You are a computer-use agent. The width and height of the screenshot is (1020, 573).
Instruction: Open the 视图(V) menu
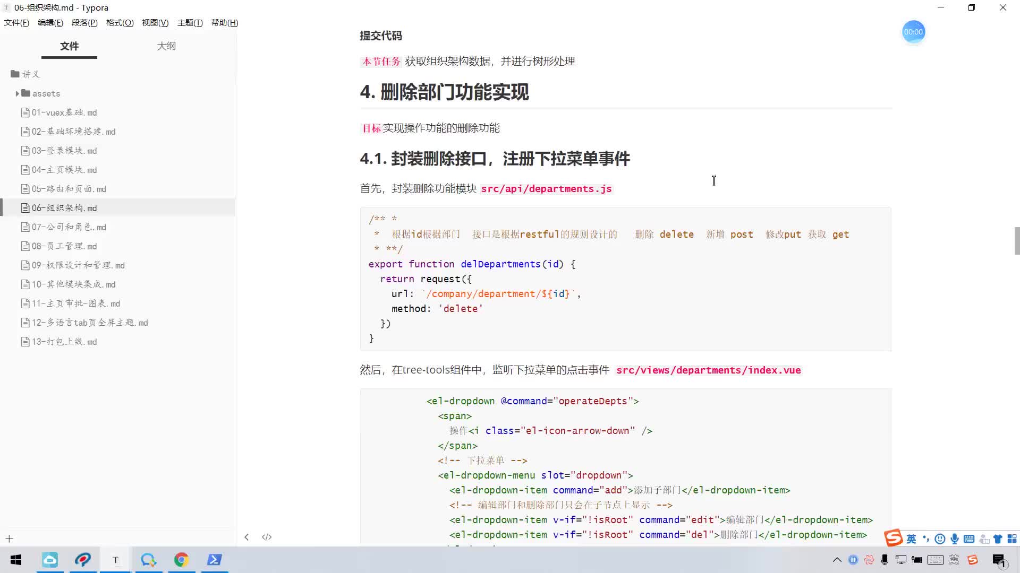(x=155, y=23)
